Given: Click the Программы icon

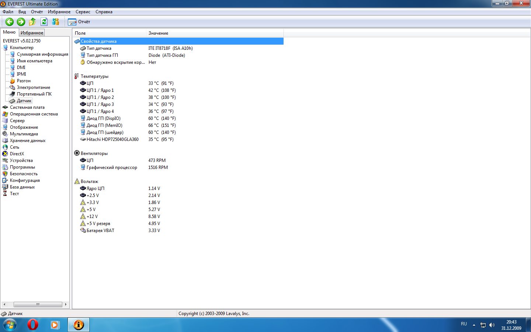Looking at the screenshot, I should 5,167.
